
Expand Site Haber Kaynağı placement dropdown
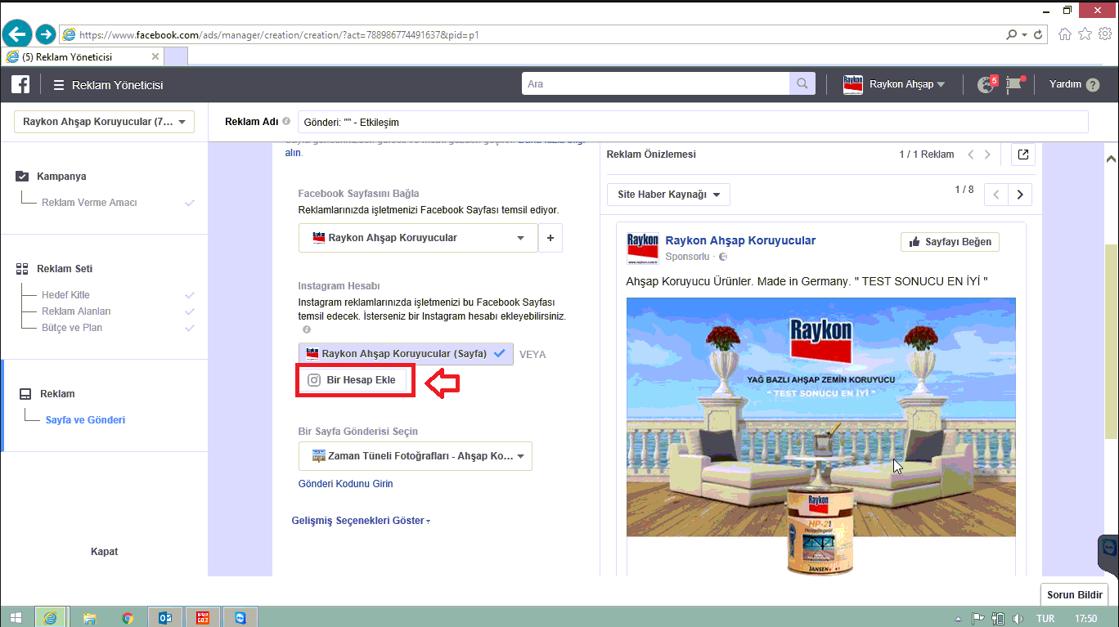coord(668,195)
